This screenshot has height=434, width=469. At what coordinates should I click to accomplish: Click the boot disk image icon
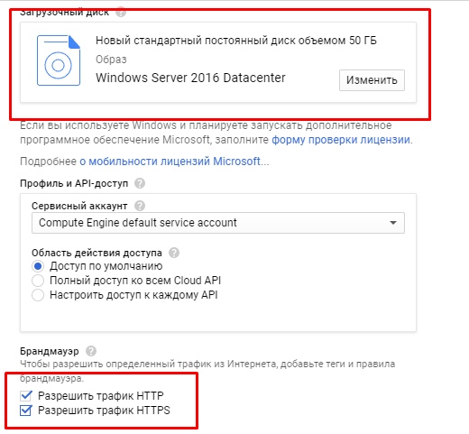pos(59,60)
